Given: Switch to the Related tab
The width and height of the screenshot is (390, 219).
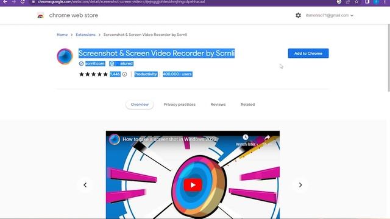Looking at the screenshot, I should pos(248,105).
